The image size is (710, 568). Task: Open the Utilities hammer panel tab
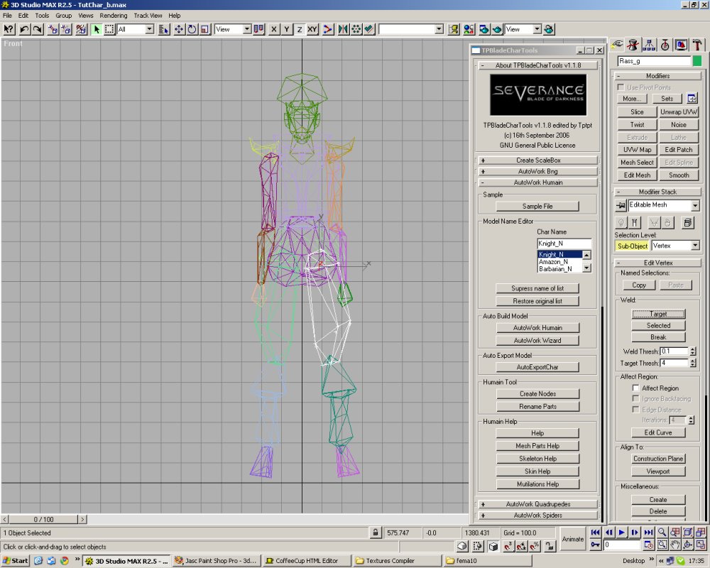697,45
